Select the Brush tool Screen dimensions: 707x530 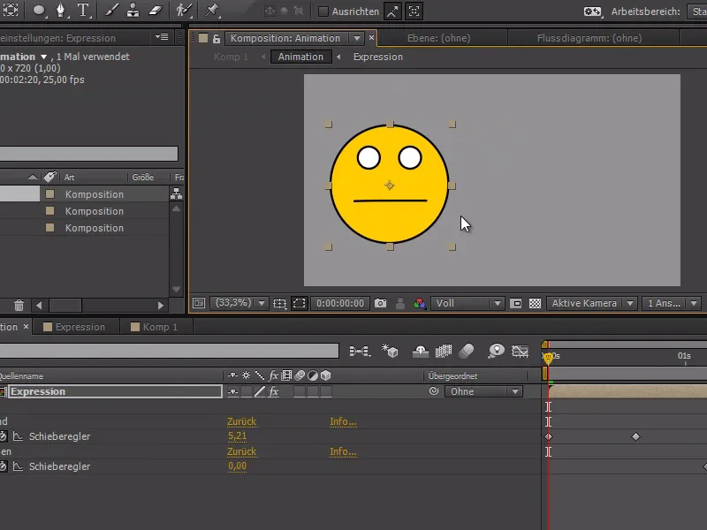point(112,10)
